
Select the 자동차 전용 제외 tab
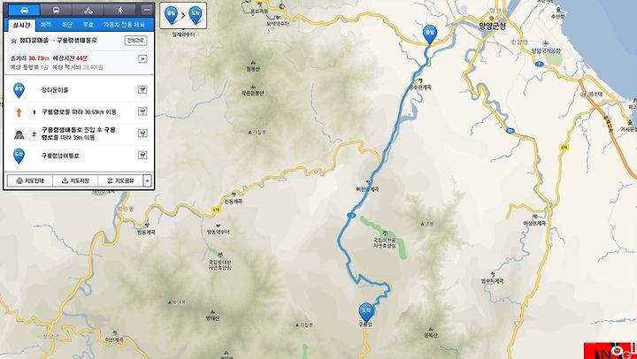pos(124,25)
